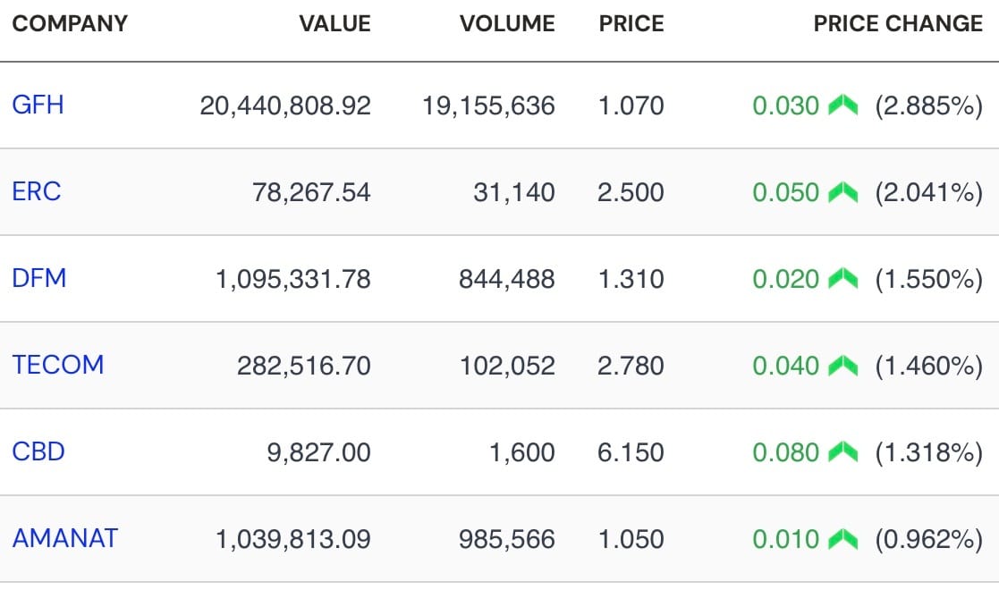Click the green up arrow in GFH row
999x590 pixels.
842,105
